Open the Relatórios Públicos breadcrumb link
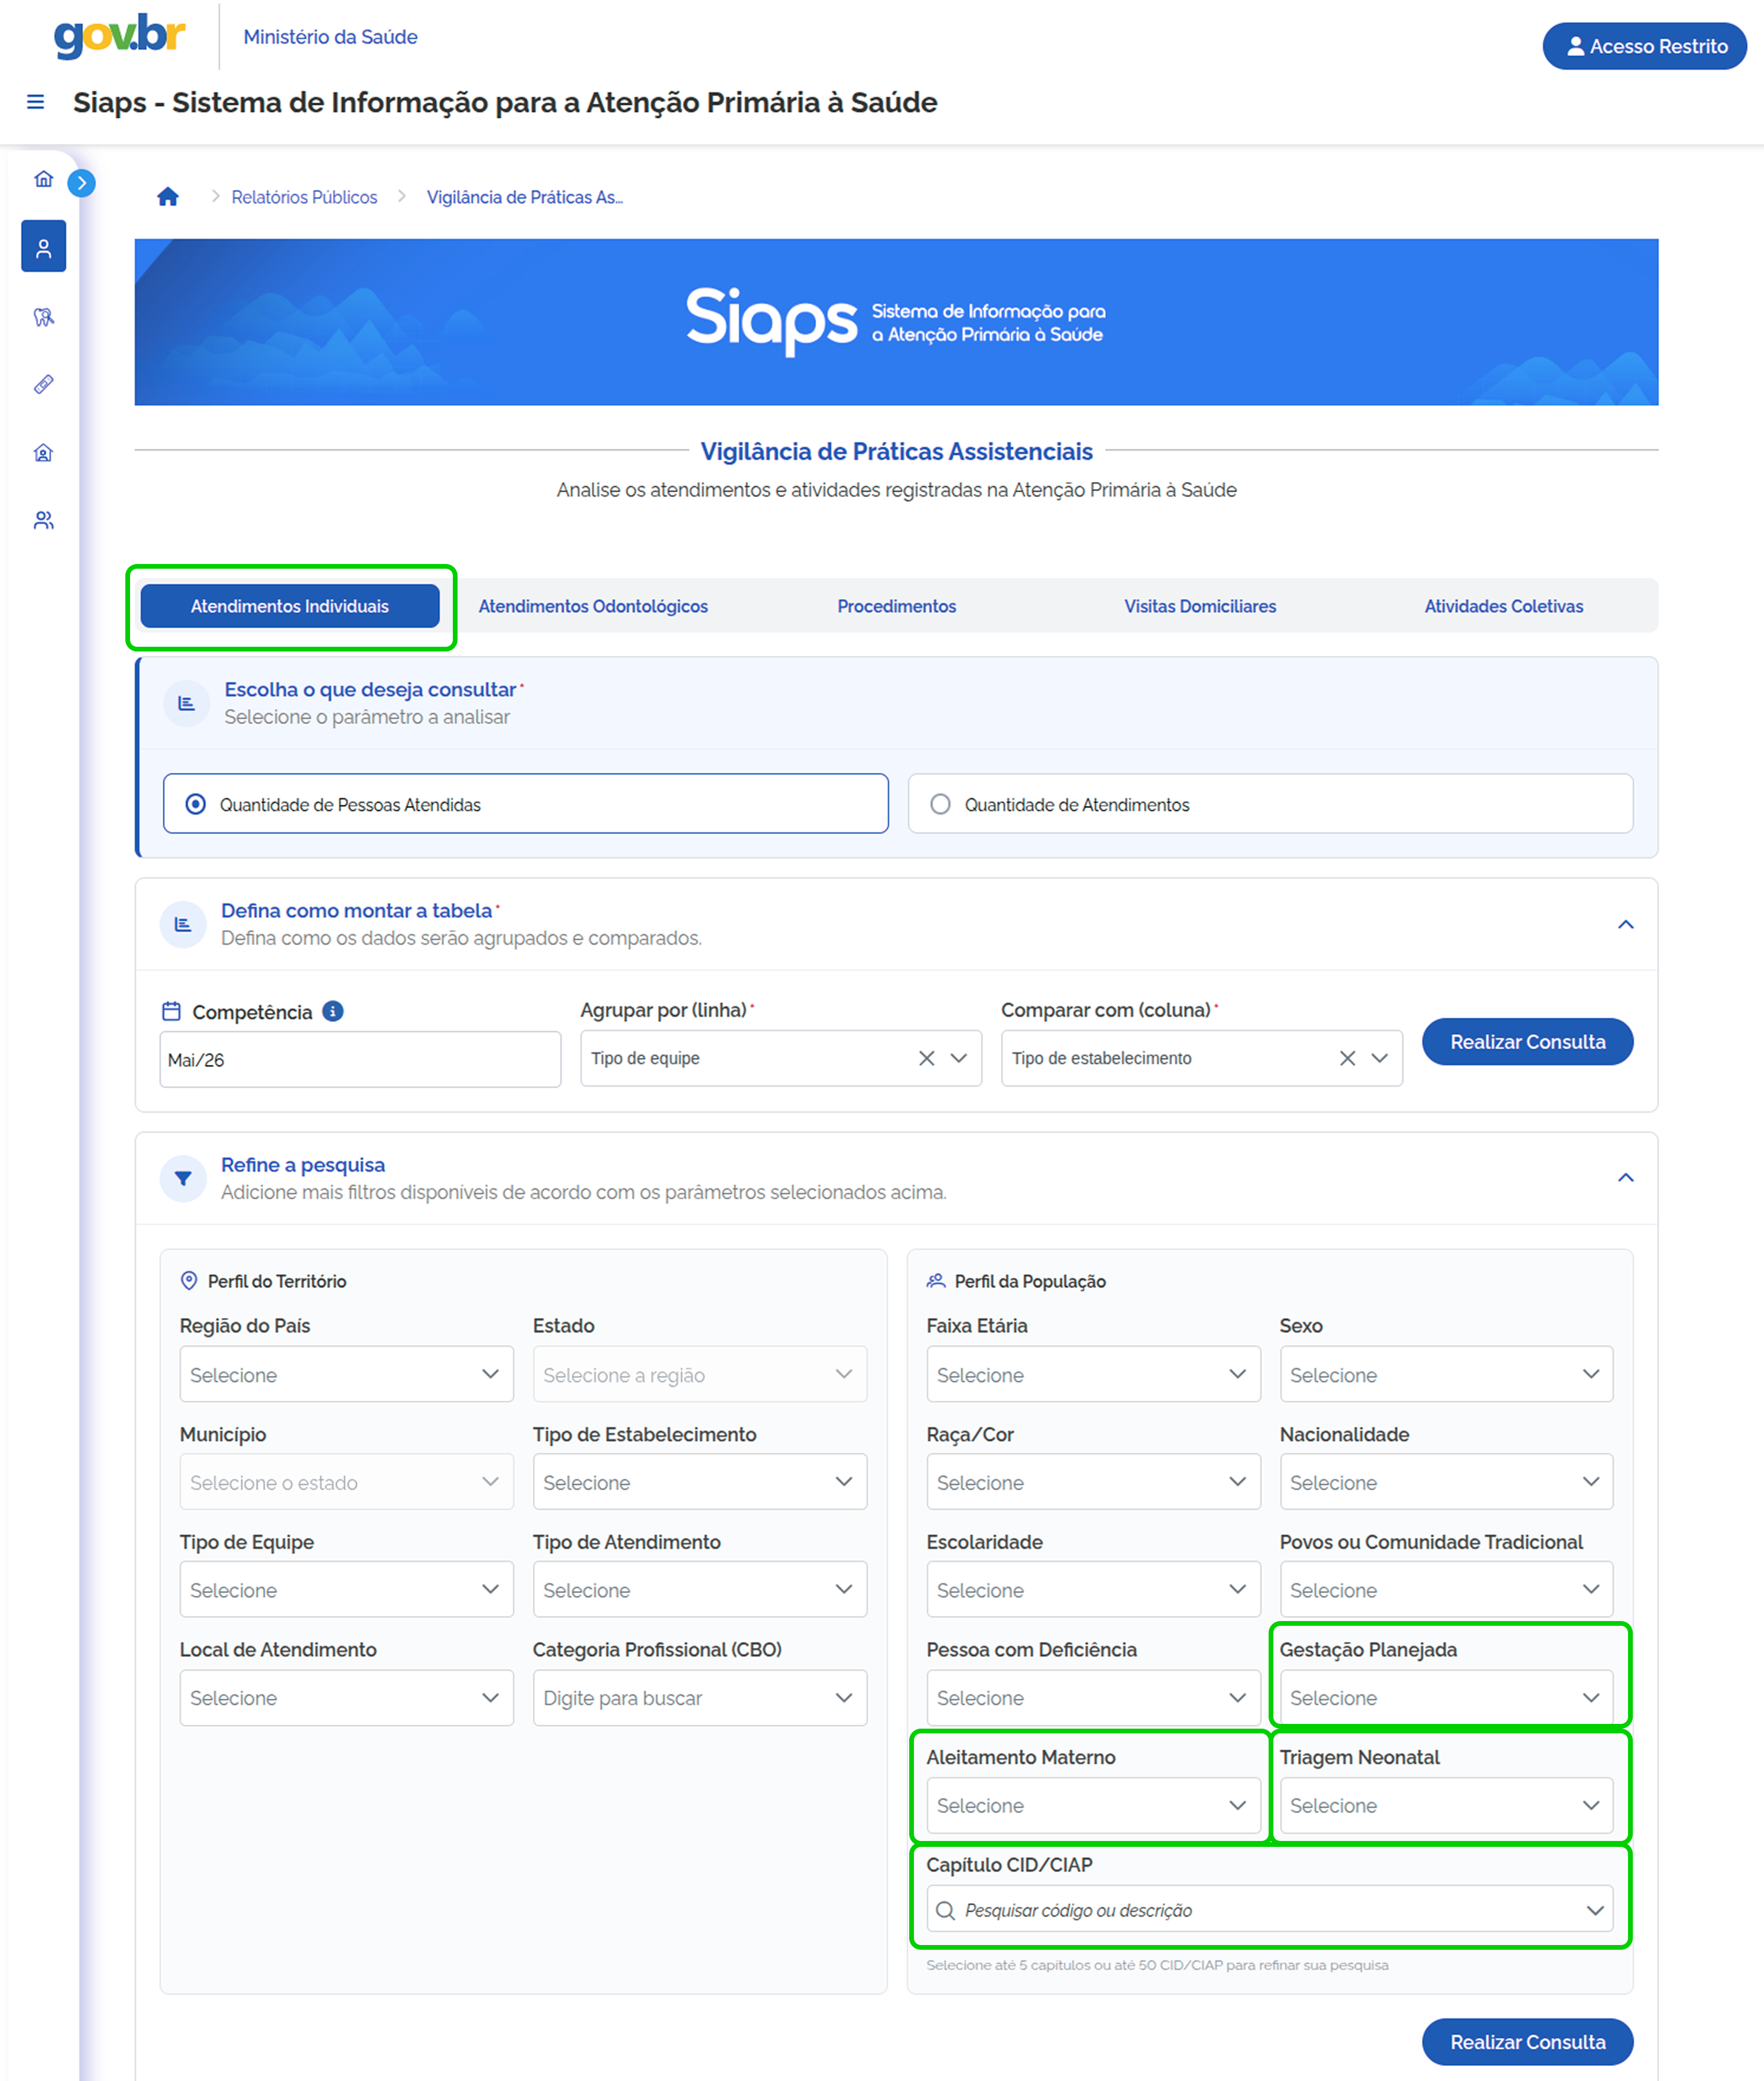 click(305, 197)
